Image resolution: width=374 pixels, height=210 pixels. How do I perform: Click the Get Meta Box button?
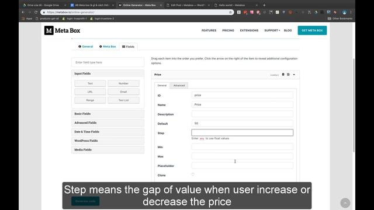pyautogui.click(x=312, y=30)
